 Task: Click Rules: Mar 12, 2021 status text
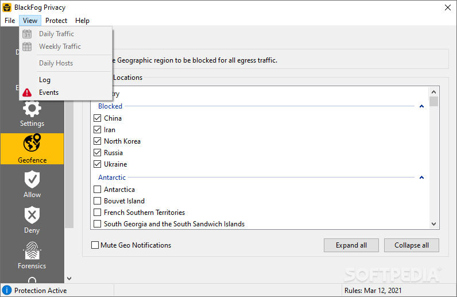[x=373, y=291]
